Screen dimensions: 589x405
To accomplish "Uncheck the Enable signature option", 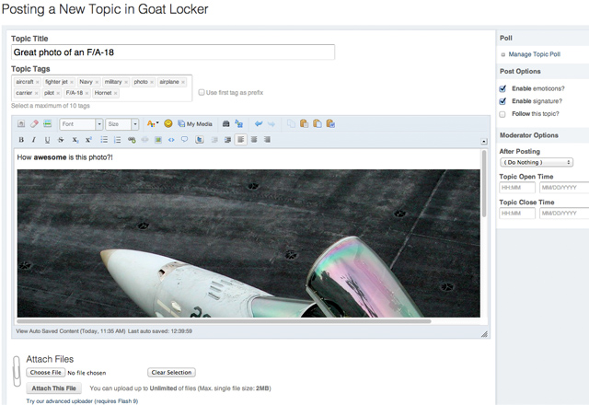I will (x=502, y=101).
